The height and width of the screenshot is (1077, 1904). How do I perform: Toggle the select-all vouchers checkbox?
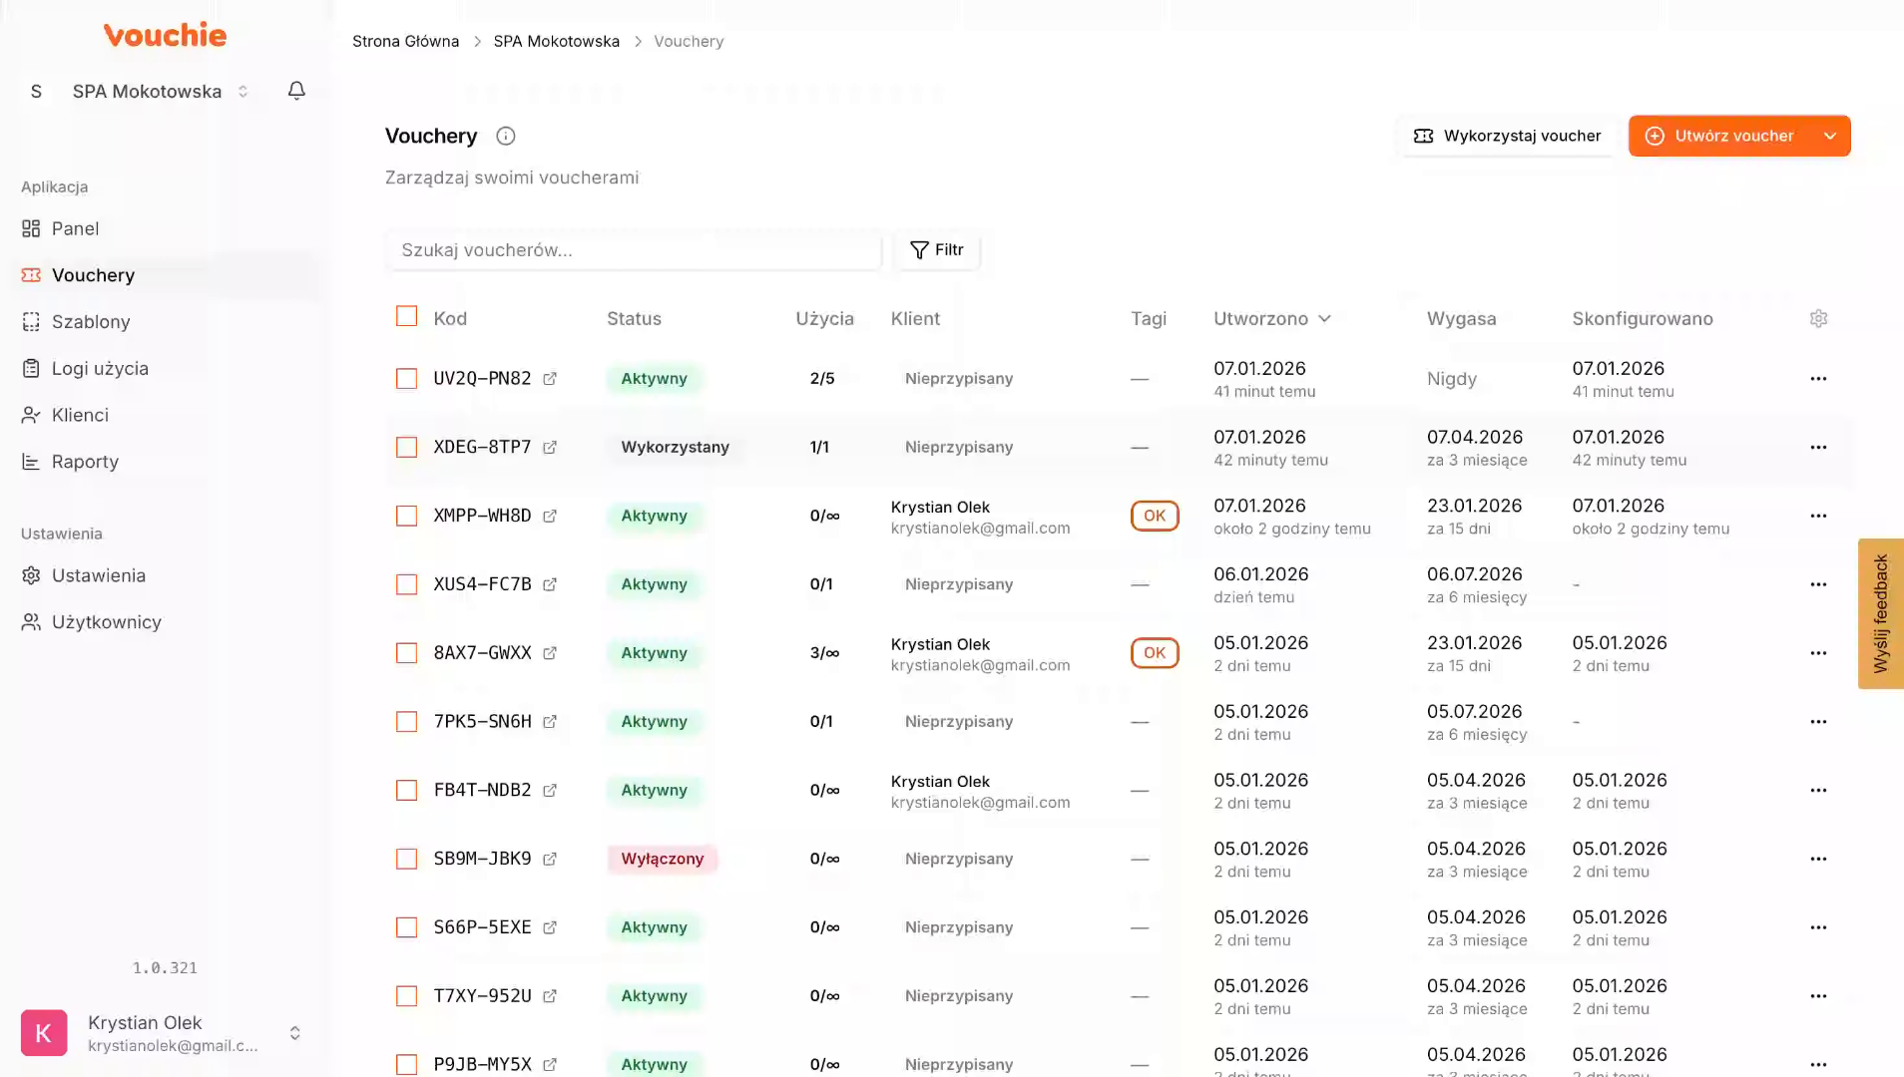pyautogui.click(x=406, y=316)
